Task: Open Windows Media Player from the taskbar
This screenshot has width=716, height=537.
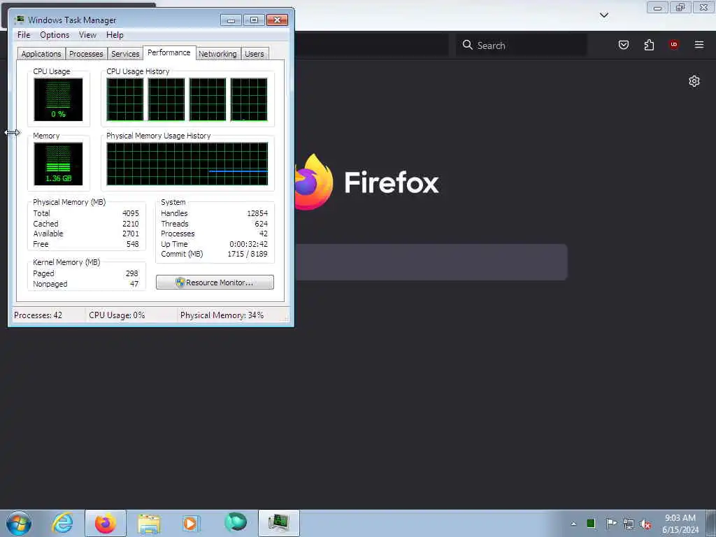Action: [x=191, y=523]
